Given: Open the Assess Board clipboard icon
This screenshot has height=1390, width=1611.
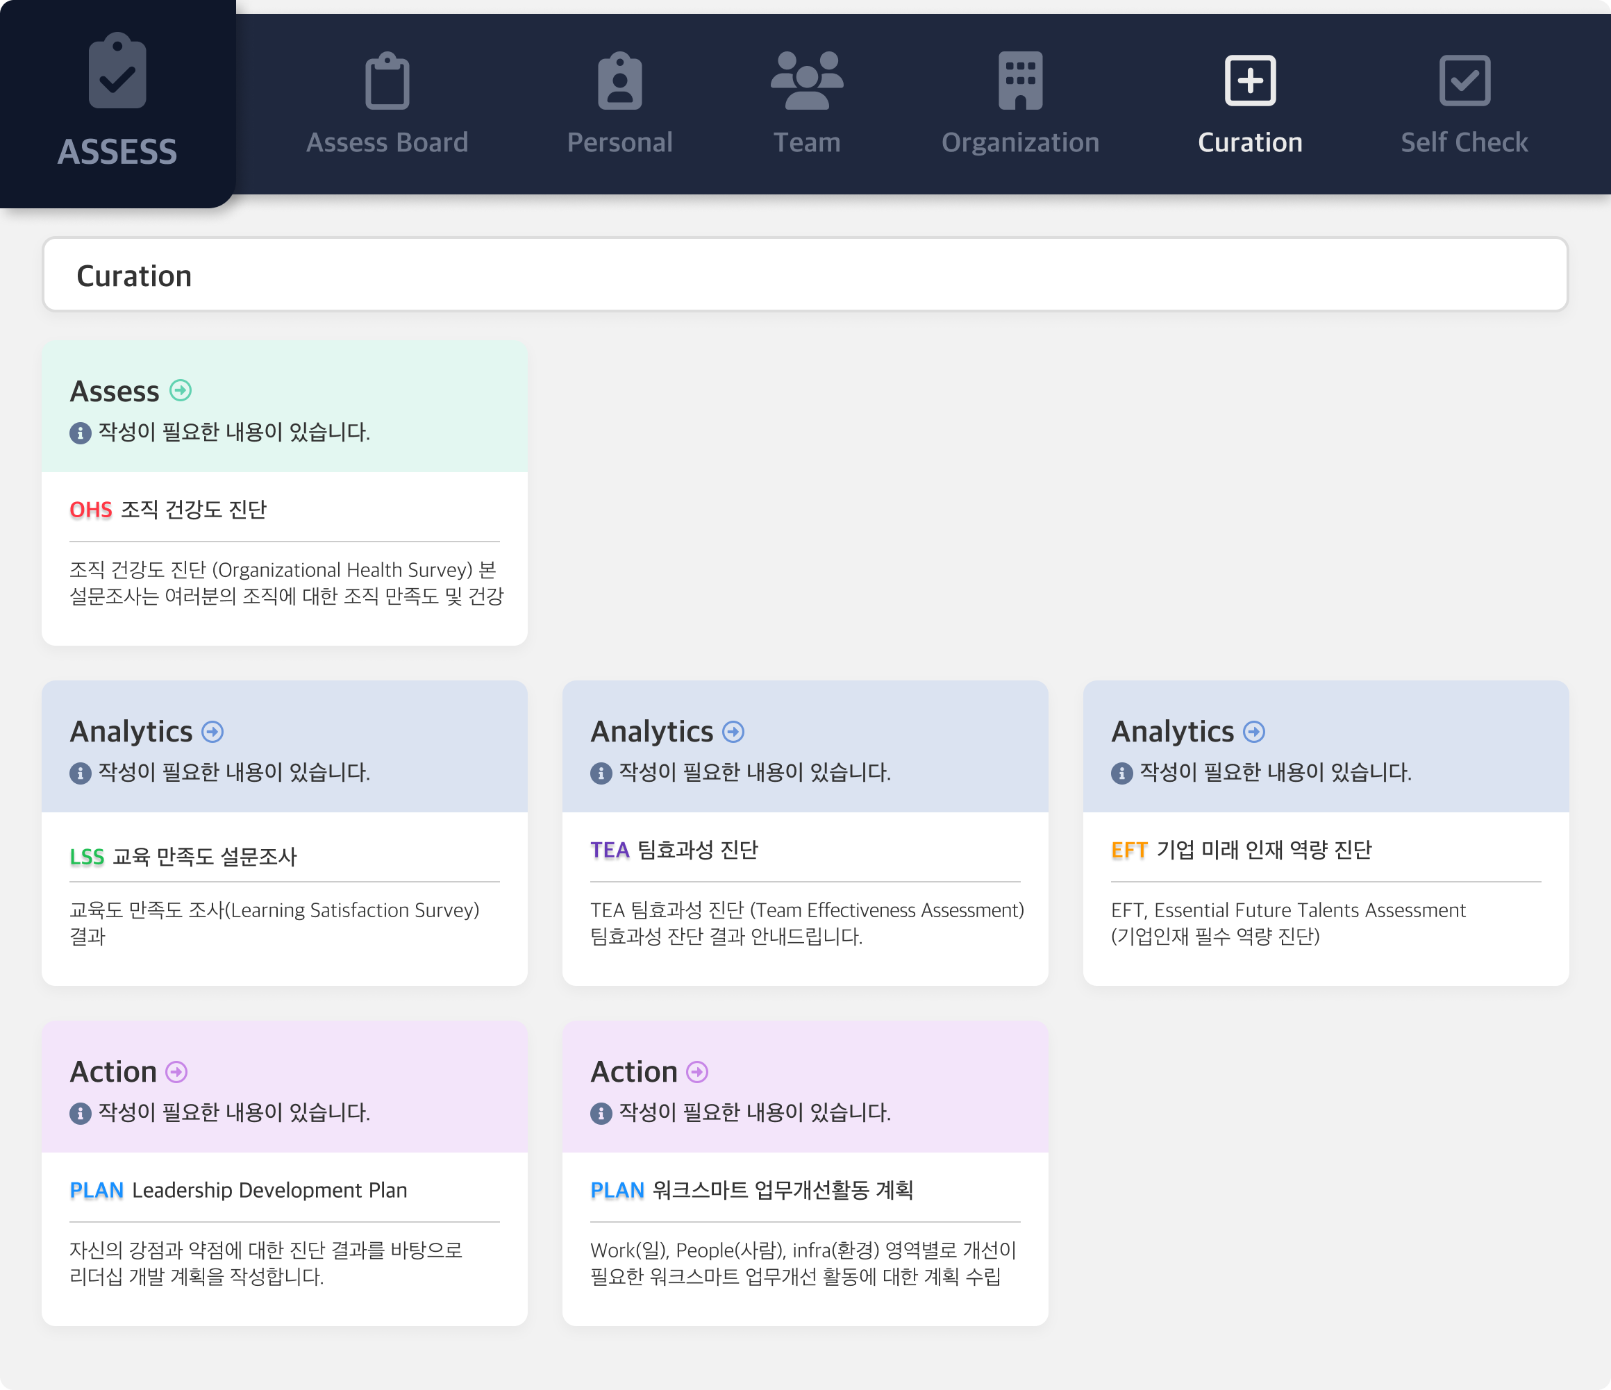Looking at the screenshot, I should pos(386,81).
